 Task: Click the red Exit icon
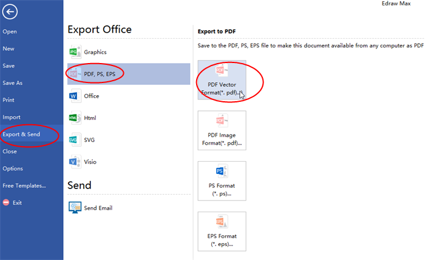tap(6, 202)
